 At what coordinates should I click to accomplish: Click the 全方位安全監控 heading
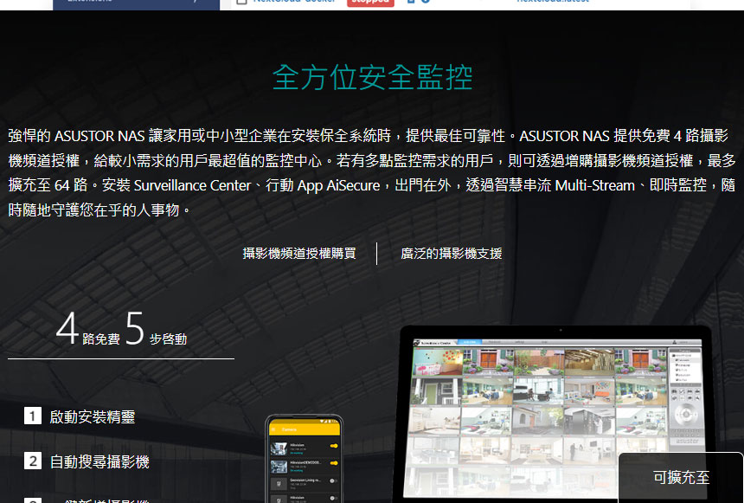tap(373, 77)
